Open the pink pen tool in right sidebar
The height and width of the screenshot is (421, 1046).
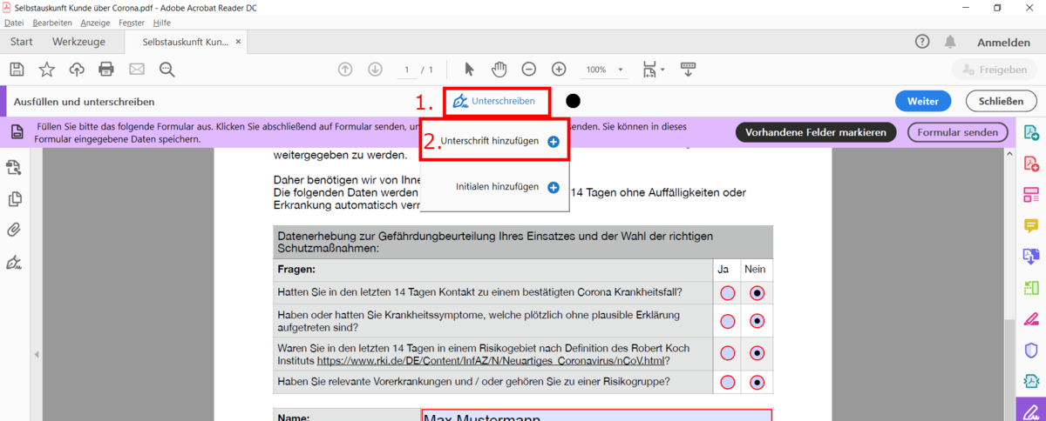tap(1031, 318)
